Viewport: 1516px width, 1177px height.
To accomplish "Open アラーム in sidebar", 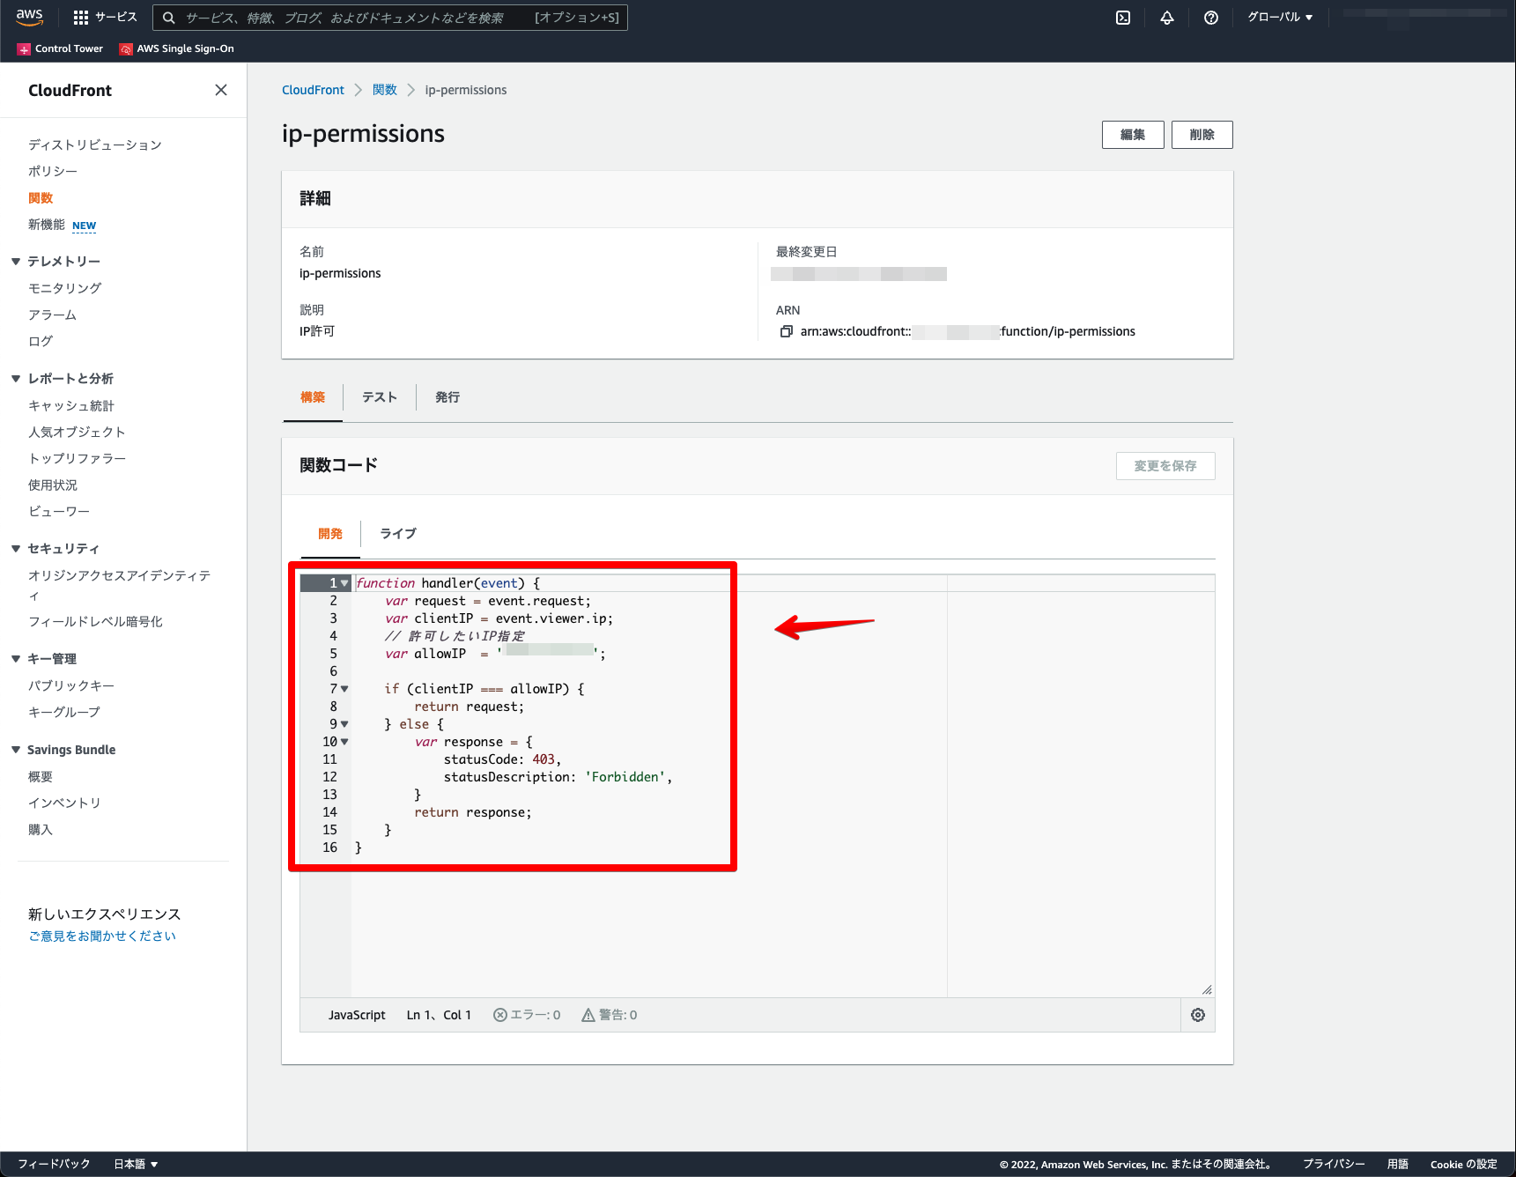I will [x=53, y=315].
